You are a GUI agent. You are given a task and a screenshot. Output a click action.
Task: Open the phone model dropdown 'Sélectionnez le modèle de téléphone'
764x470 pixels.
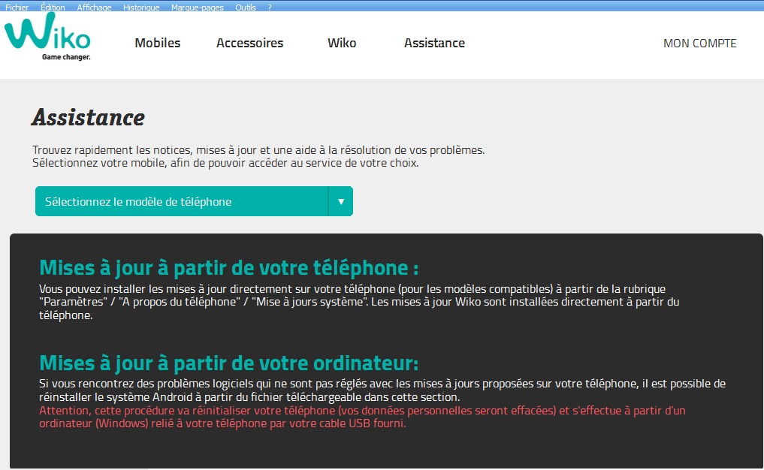pyautogui.click(x=194, y=201)
